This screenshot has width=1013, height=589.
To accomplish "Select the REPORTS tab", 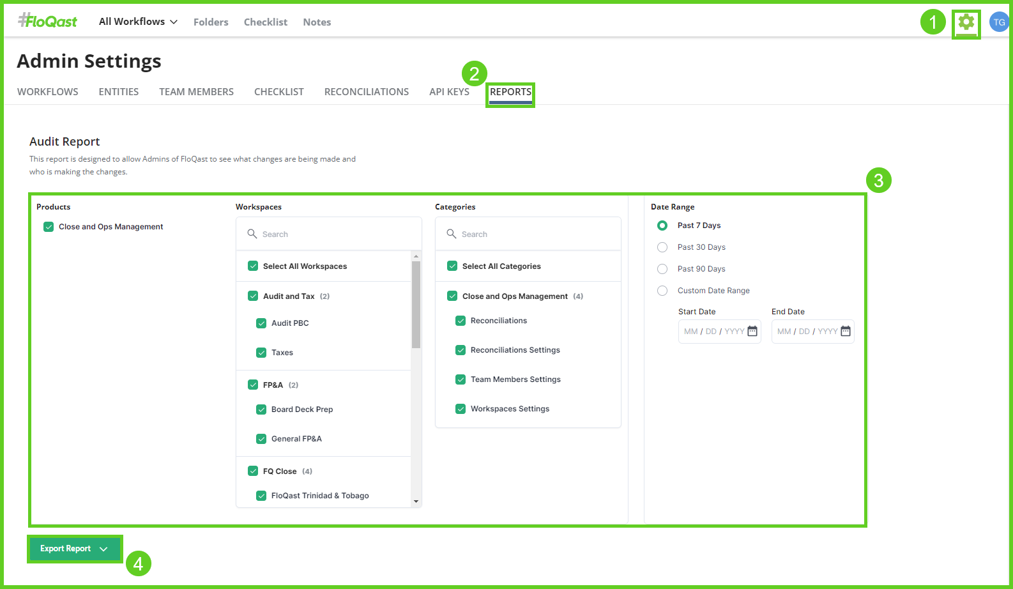I will (510, 92).
